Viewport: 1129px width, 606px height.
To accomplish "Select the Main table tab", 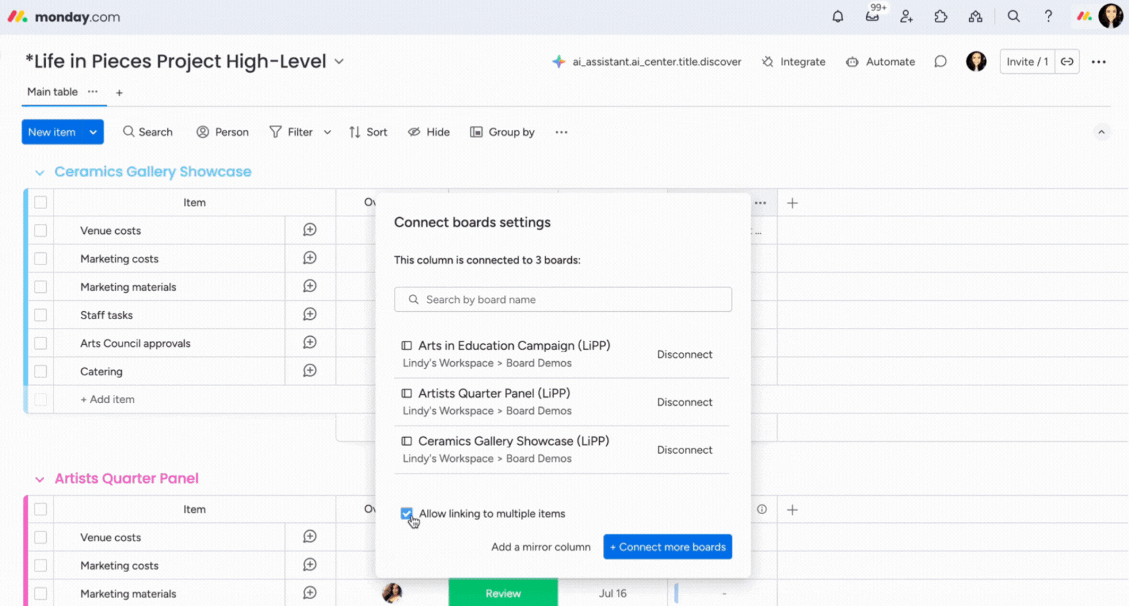I will pyautogui.click(x=52, y=92).
